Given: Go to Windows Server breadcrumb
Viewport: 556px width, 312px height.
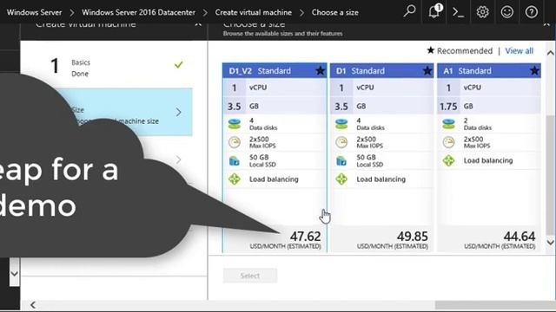Looking at the screenshot, I should click(34, 12).
